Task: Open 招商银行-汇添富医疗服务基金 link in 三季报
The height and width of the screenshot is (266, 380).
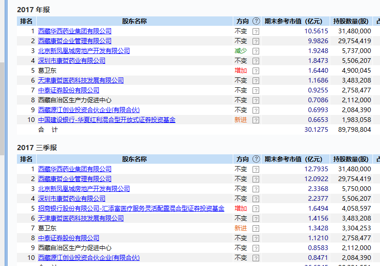Action: click(131, 208)
